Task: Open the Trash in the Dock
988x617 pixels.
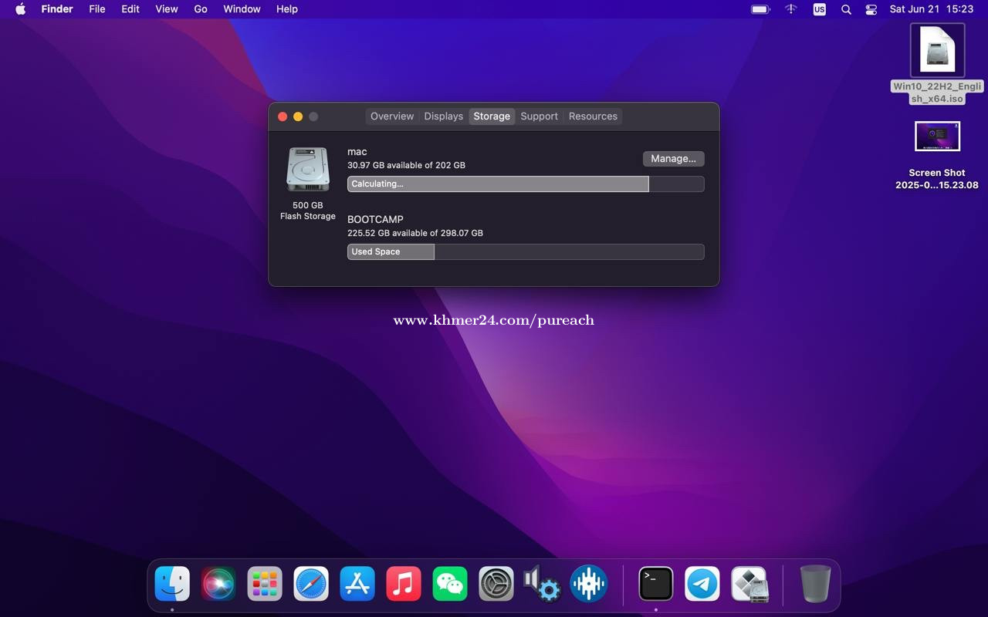Action: [x=815, y=584]
